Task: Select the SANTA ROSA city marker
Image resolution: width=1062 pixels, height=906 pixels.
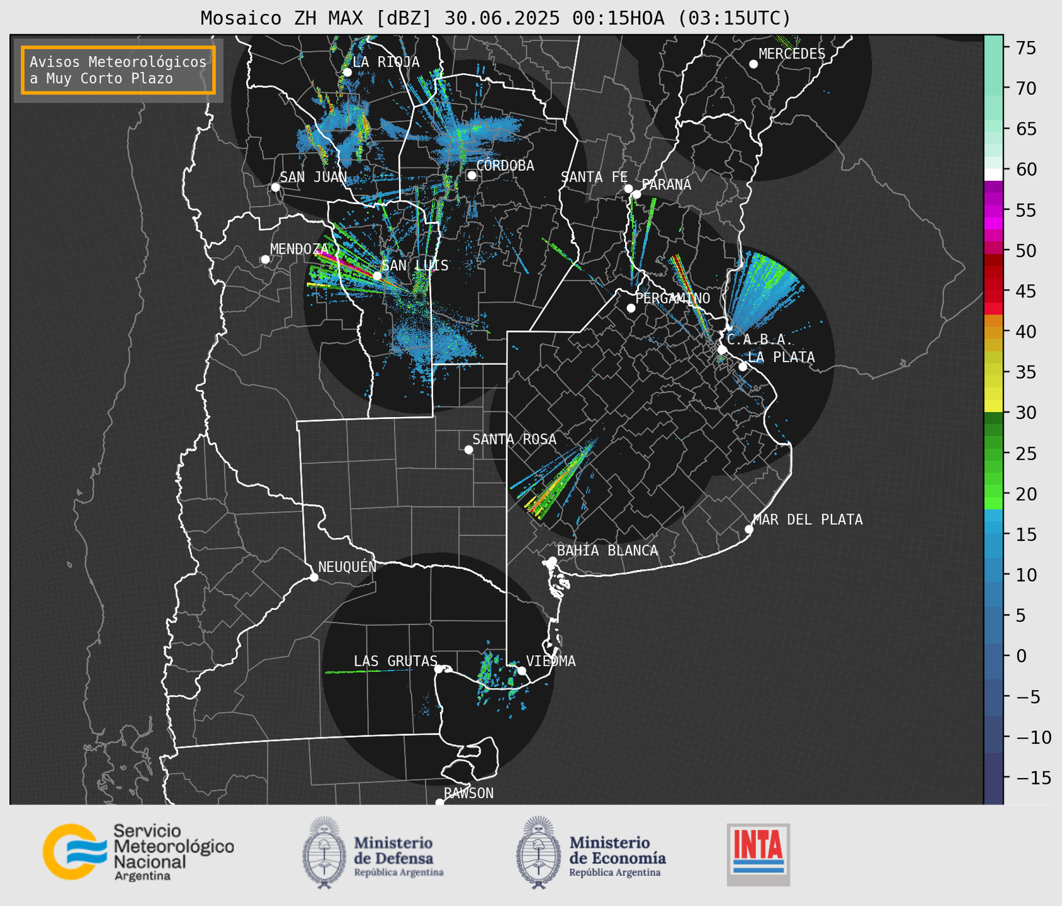Action: 468,449
